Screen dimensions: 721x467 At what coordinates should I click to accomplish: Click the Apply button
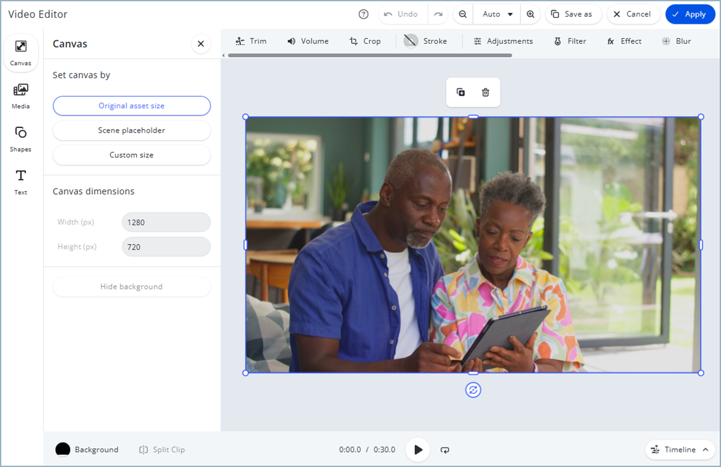(x=690, y=15)
